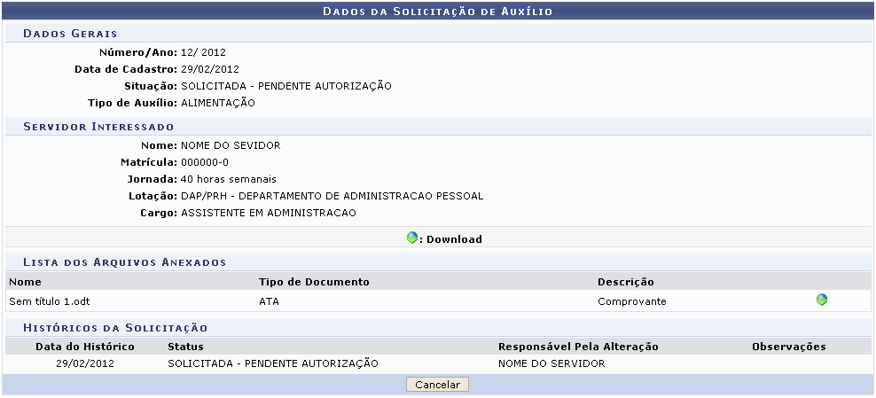
Task: Click the Históricos da Solicitação section header
Action: coord(115,328)
